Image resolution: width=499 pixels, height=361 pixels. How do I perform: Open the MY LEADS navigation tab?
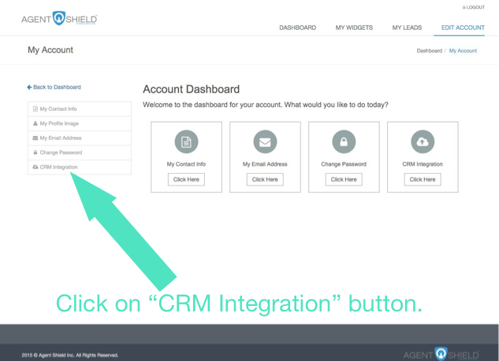[407, 28]
